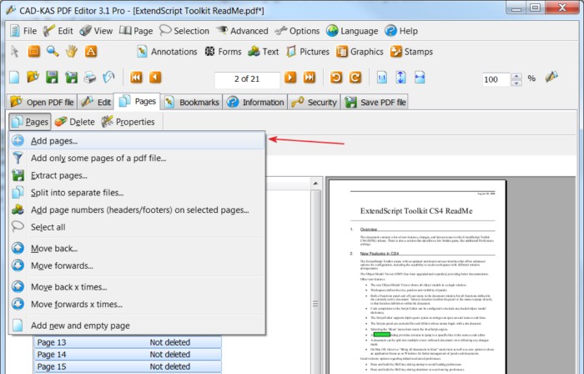The image size is (584, 374).
Task: Click the Delete button
Action: click(75, 122)
